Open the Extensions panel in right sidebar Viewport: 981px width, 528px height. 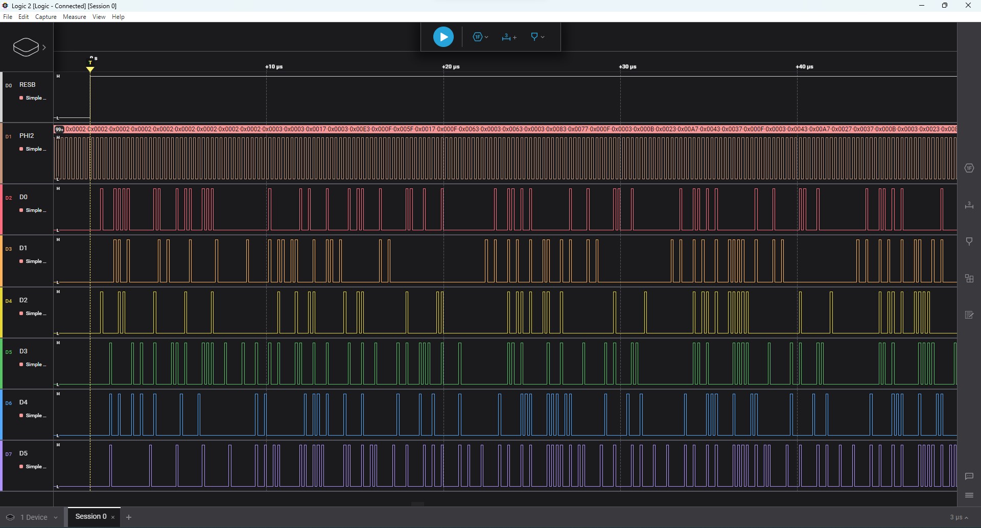(x=969, y=278)
